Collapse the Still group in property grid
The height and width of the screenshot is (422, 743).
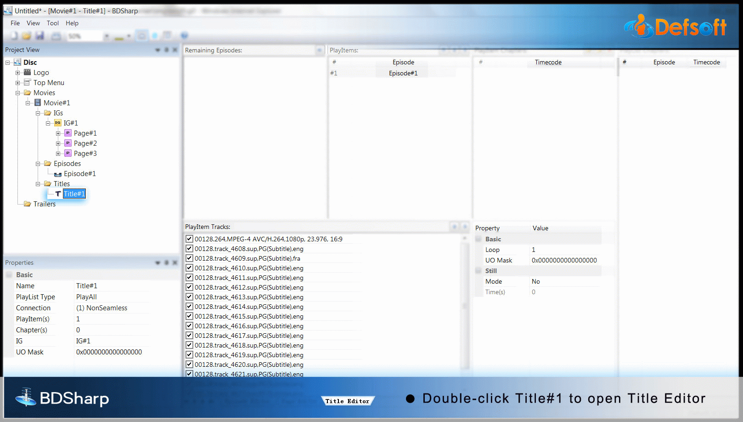[478, 271]
